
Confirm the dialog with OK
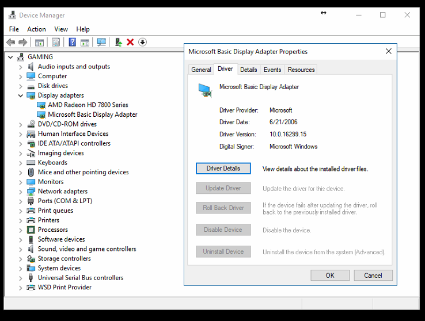[x=330, y=275]
